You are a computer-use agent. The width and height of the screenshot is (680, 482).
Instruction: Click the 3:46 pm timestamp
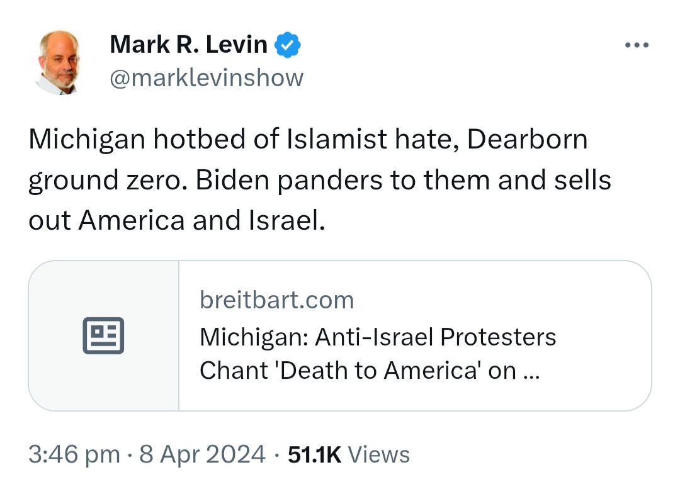click(x=74, y=454)
